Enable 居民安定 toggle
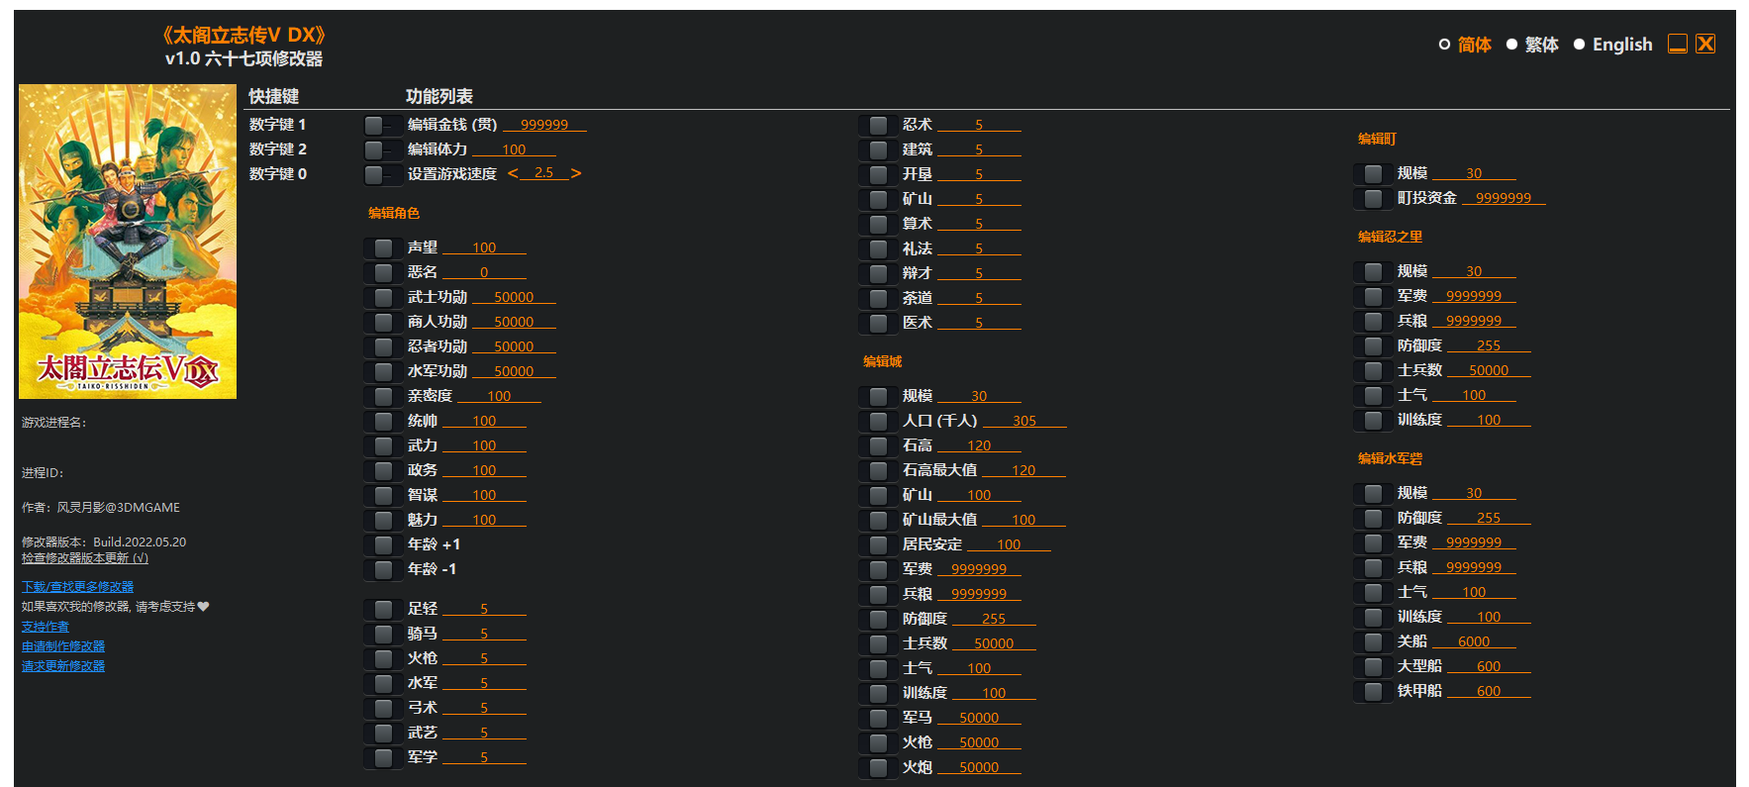This screenshot has width=1749, height=787. (876, 544)
